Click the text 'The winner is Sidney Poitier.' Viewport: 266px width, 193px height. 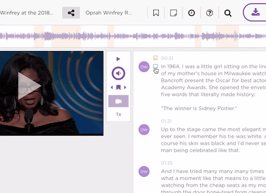(x=199, y=108)
